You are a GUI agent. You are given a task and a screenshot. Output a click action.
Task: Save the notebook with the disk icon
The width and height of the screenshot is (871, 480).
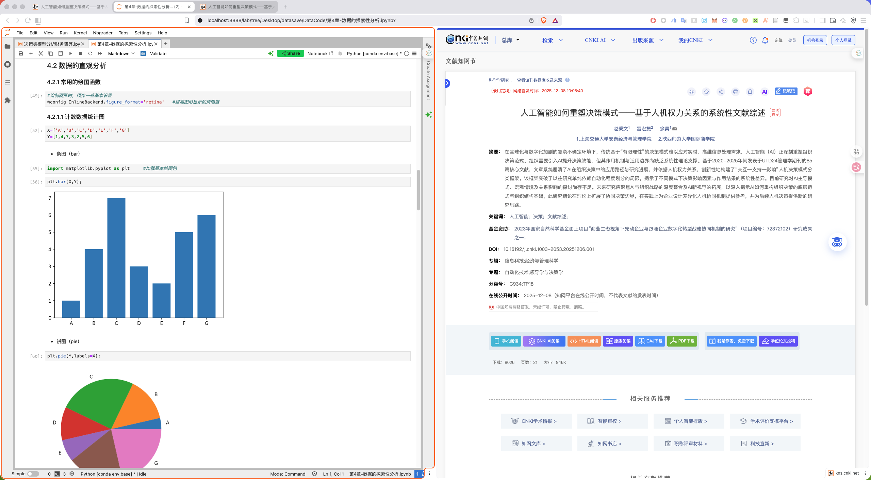click(x=21, y=53)
